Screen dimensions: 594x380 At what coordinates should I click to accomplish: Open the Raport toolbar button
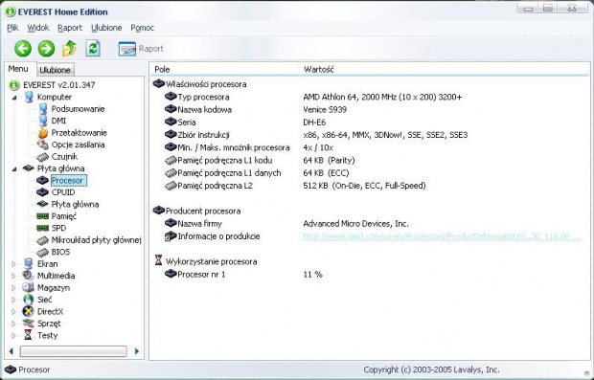coord(141,49)
